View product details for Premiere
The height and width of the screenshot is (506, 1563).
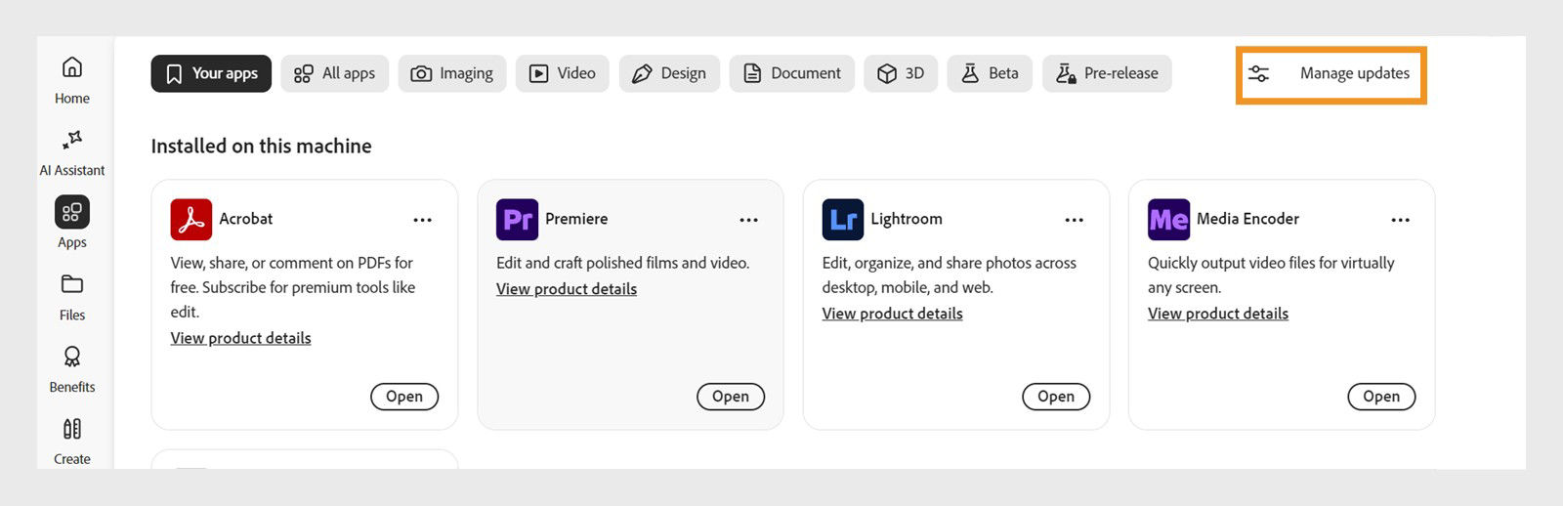tap(567, 289)
